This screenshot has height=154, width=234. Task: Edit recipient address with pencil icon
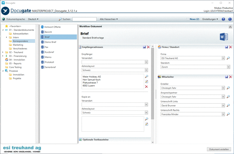click(x=146, y=81)
